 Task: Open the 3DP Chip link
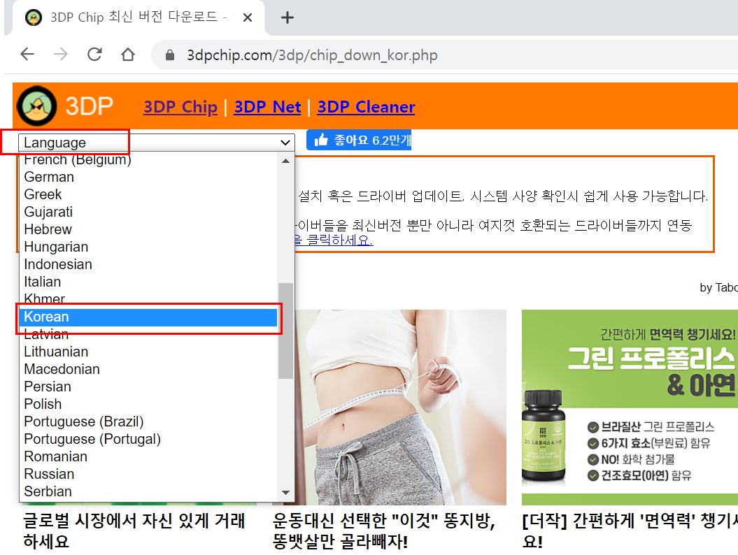[x=180, y=107]
